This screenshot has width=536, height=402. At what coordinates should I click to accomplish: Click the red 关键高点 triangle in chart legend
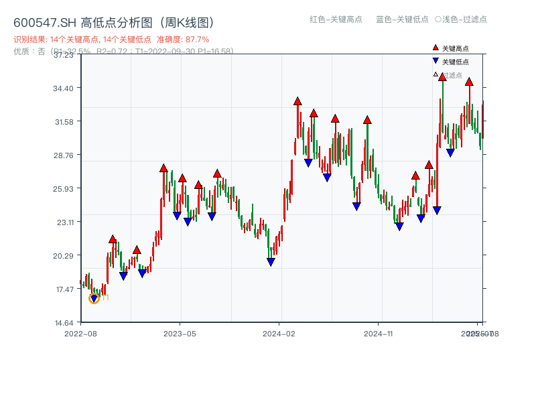[435, 48]
